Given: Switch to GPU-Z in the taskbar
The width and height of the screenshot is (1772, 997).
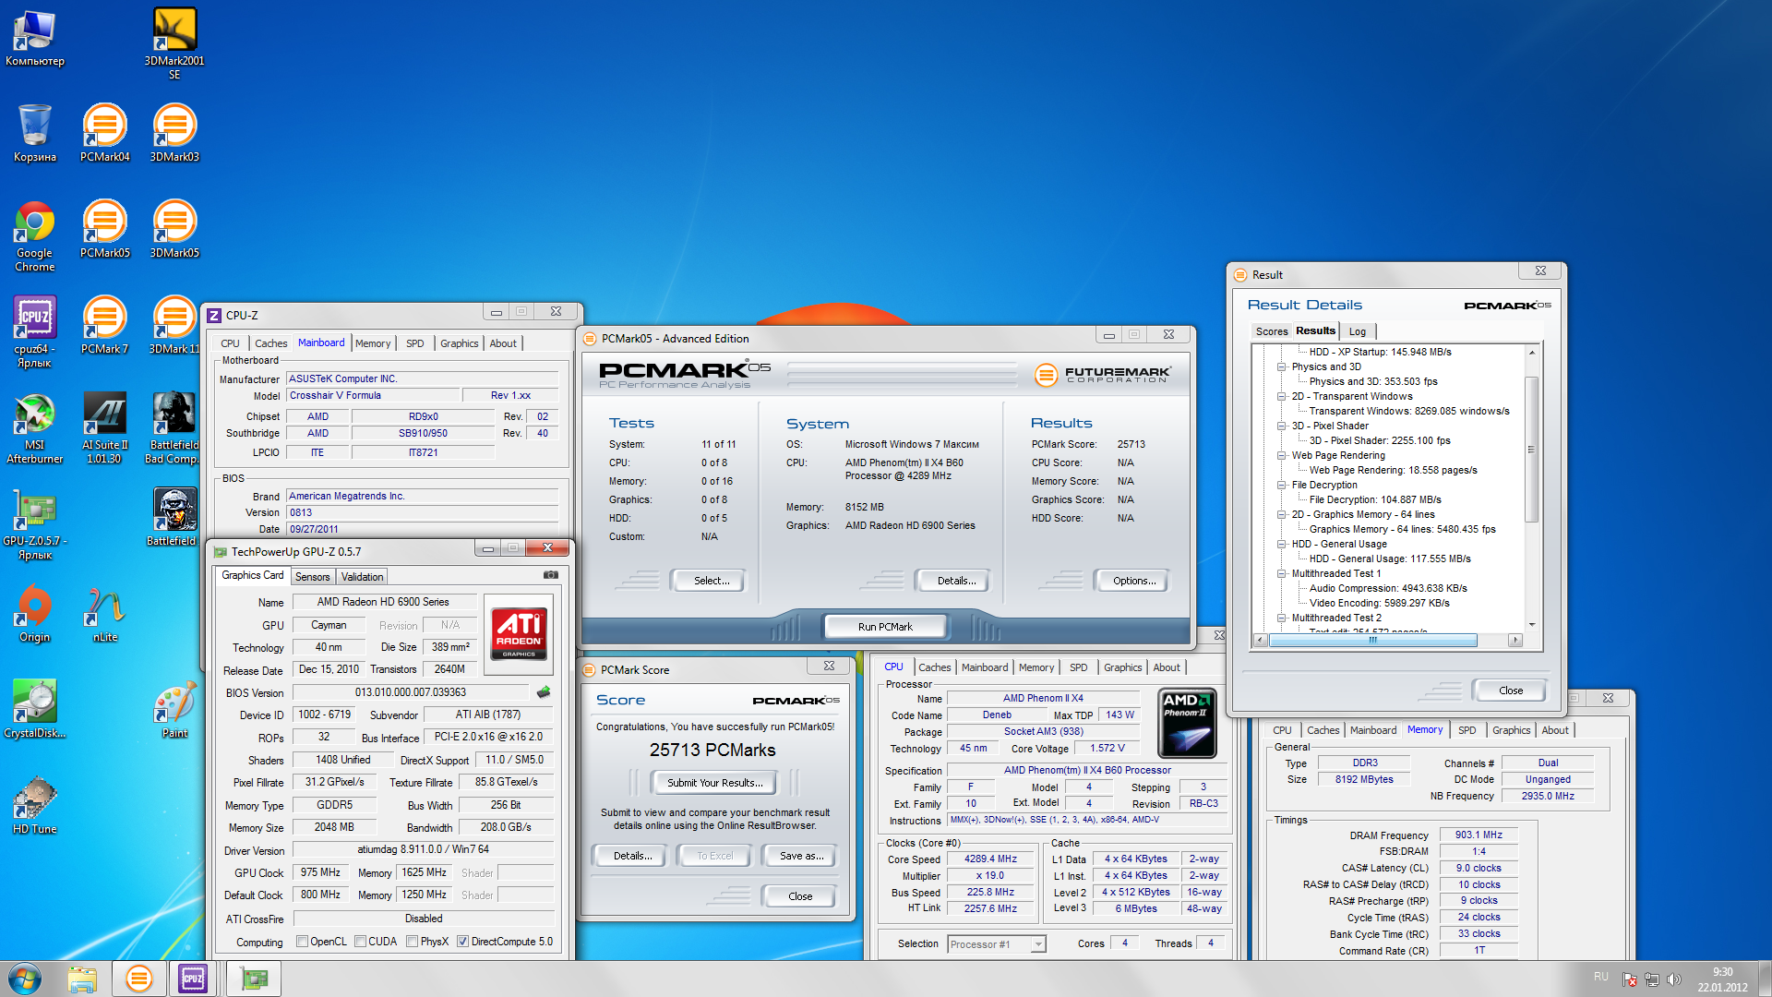Looking at the screenshot, I should coord(254,979).
